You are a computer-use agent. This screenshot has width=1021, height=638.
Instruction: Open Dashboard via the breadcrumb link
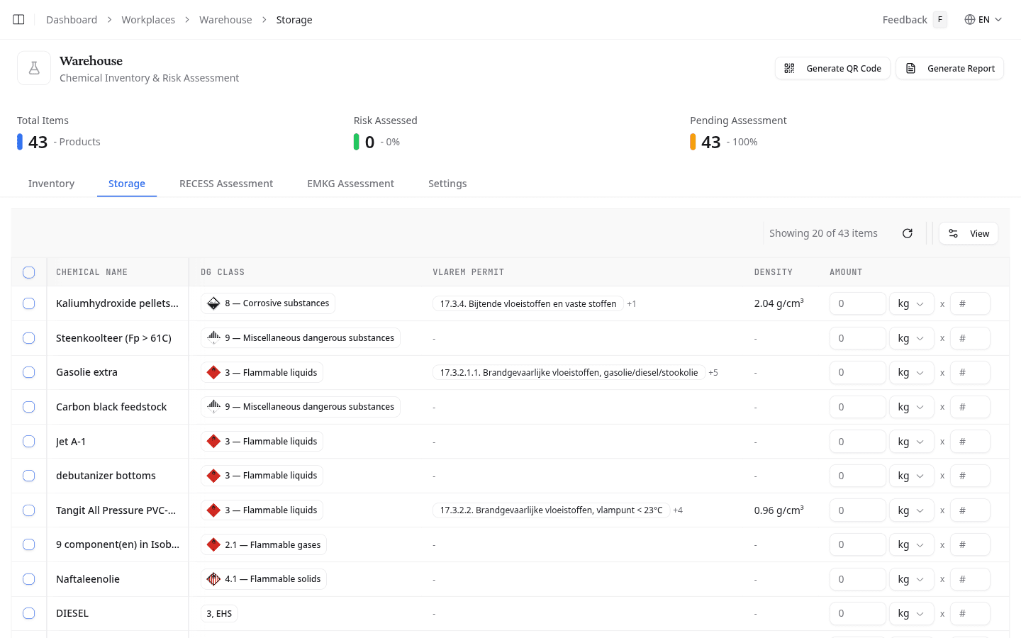pos(72,19)
